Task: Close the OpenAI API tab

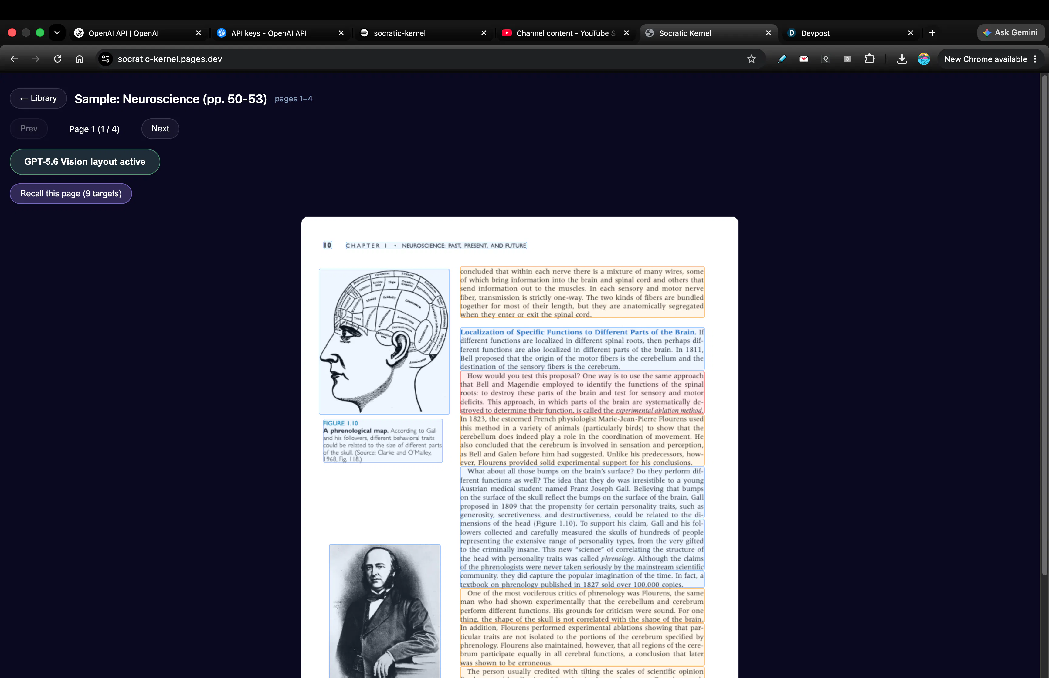Action: [199, 33]
